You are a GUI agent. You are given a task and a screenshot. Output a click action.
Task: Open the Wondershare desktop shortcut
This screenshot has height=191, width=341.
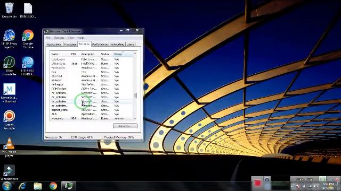(x=9, y=172)
